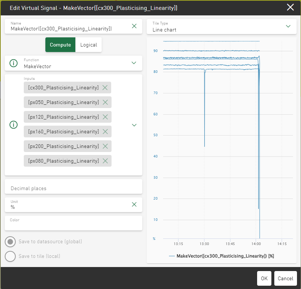This screenshot has height=289, width=301.
Task: Toggle MakeVector series in chart legend
Action: coord(221,256)
